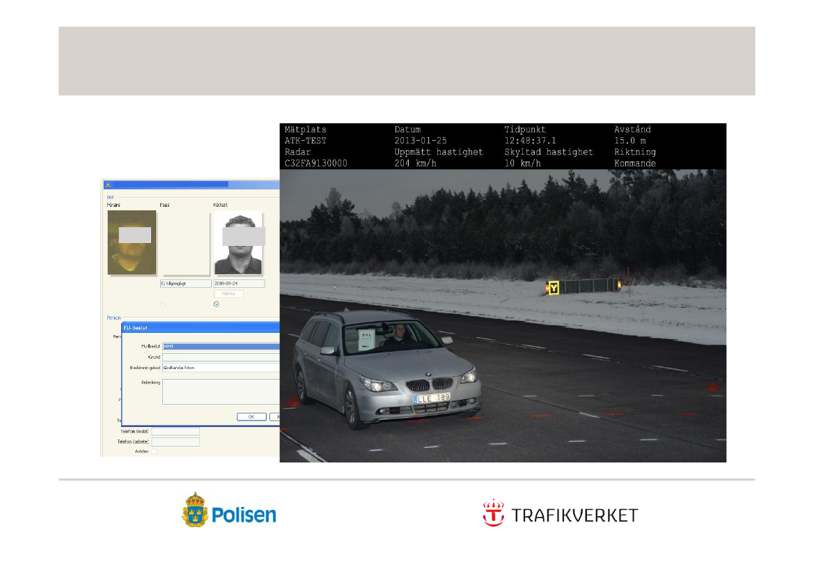This screenshot has height=576, width=814.
Task: Open the FU-beslut combo box
Action: click(x=221, y=346)
